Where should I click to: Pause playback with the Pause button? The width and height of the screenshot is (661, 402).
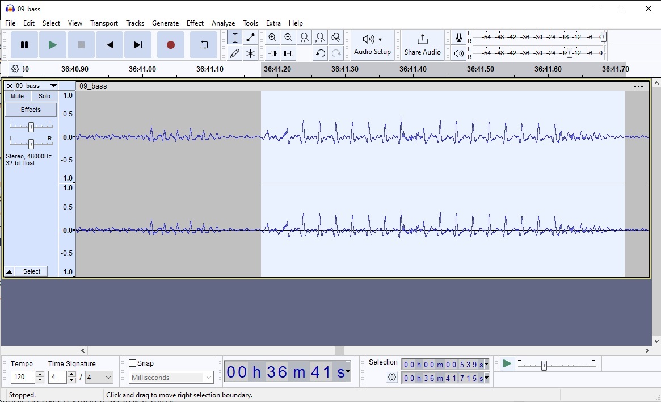click(24, 45)
